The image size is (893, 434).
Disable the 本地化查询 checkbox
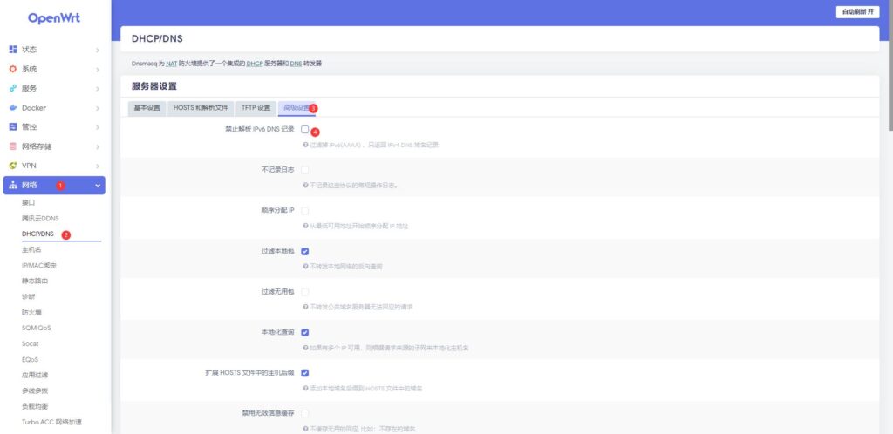304,332
